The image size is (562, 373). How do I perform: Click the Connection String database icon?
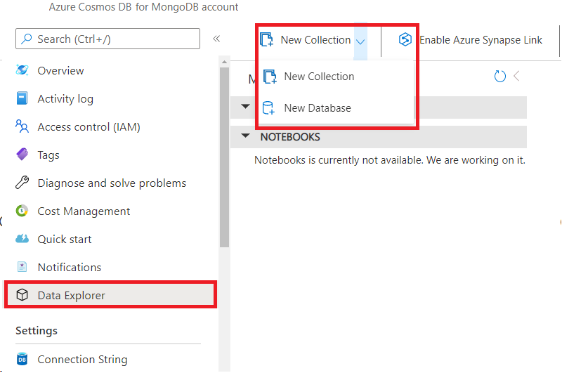22,360
